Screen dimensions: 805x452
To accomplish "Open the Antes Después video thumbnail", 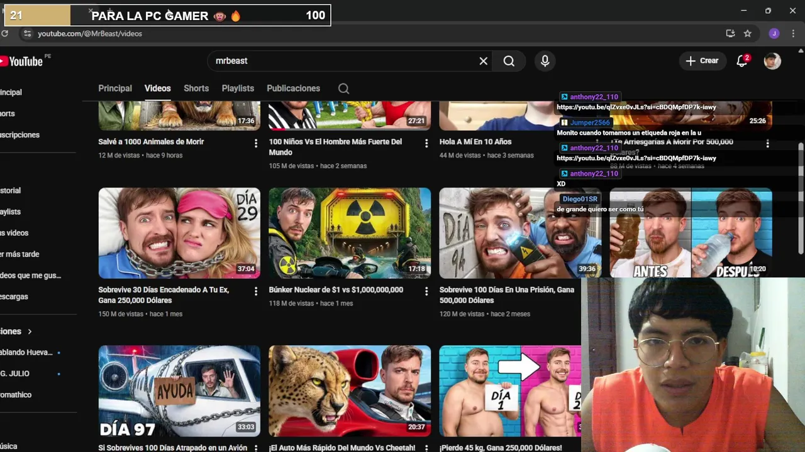I will point(691,233).
